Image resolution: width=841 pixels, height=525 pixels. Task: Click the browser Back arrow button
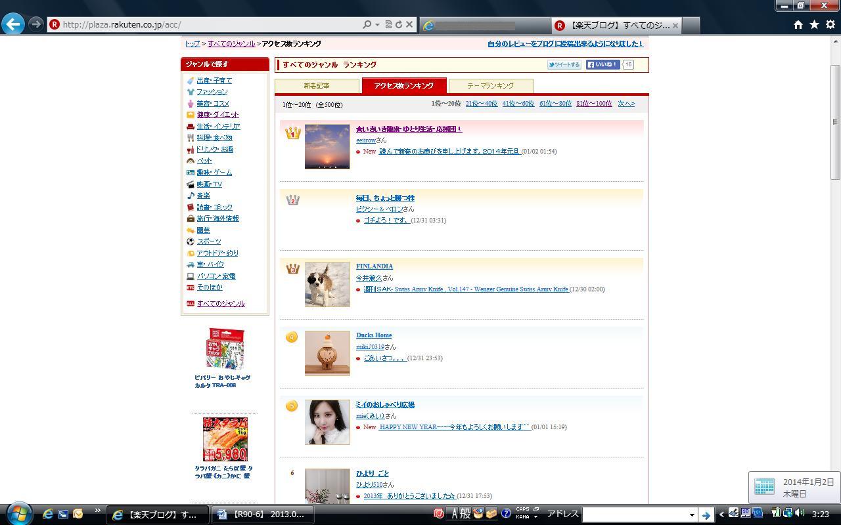pyautogui.click(x=13, y=24)
